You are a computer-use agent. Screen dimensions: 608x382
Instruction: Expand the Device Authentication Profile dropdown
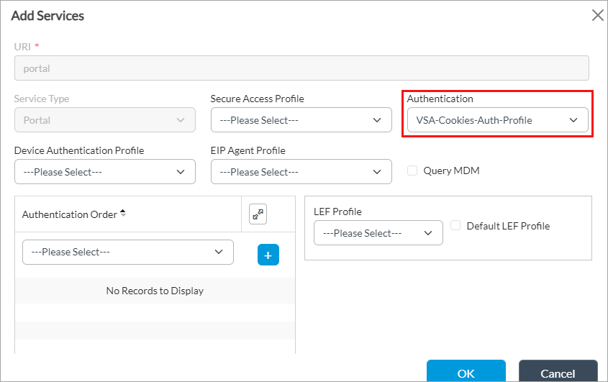pos(105,171)
